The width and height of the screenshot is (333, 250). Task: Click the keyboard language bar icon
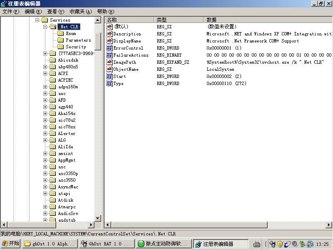[x=257, y=244]
